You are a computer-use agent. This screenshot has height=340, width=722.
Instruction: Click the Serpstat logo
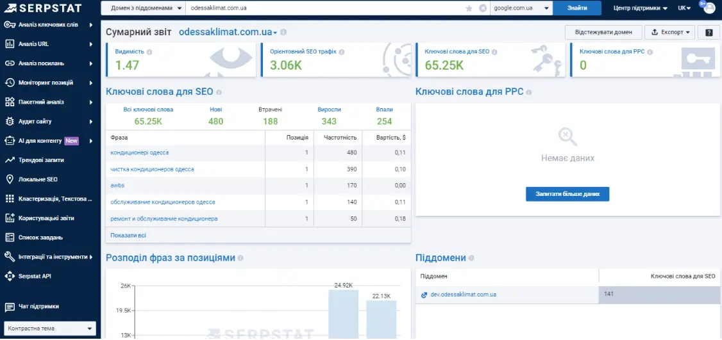[x=43, y=8]
